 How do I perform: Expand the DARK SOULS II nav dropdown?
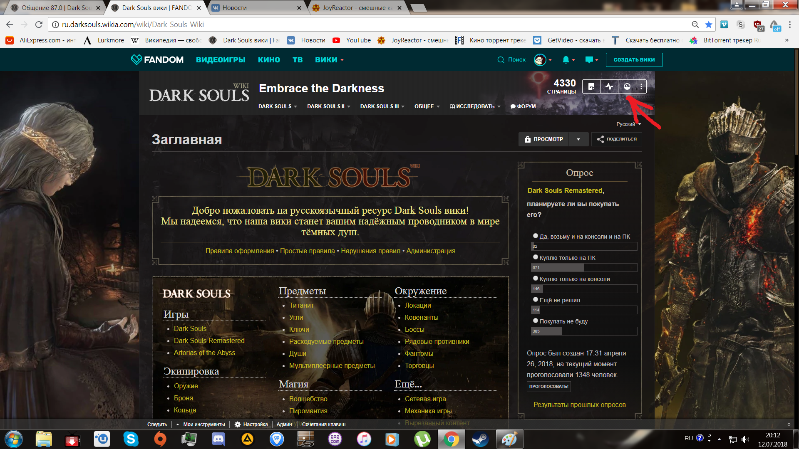pos(329,106)
